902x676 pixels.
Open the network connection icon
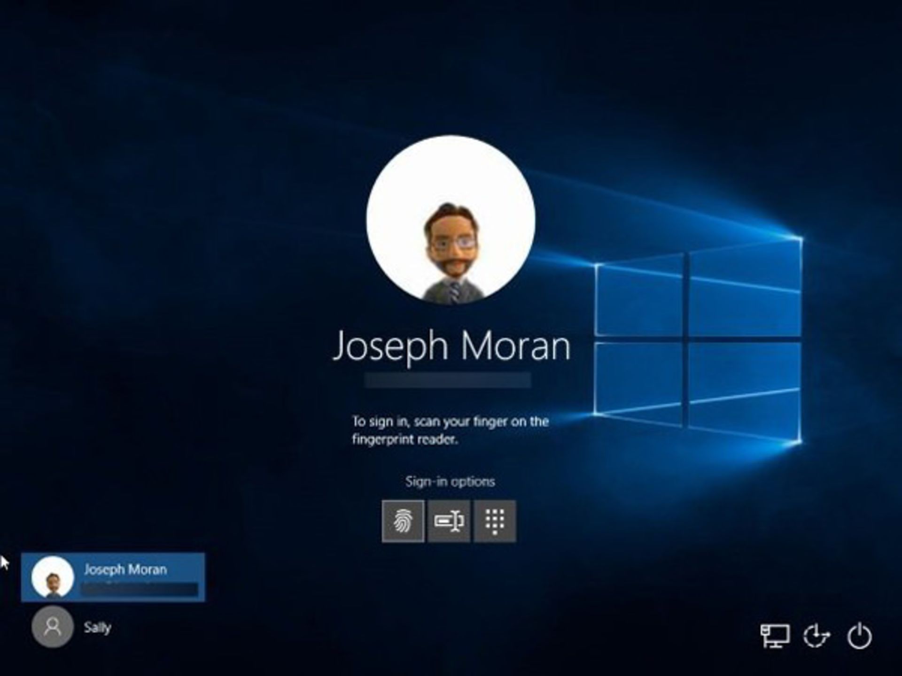pyautogui.click(x=774, y=636)
